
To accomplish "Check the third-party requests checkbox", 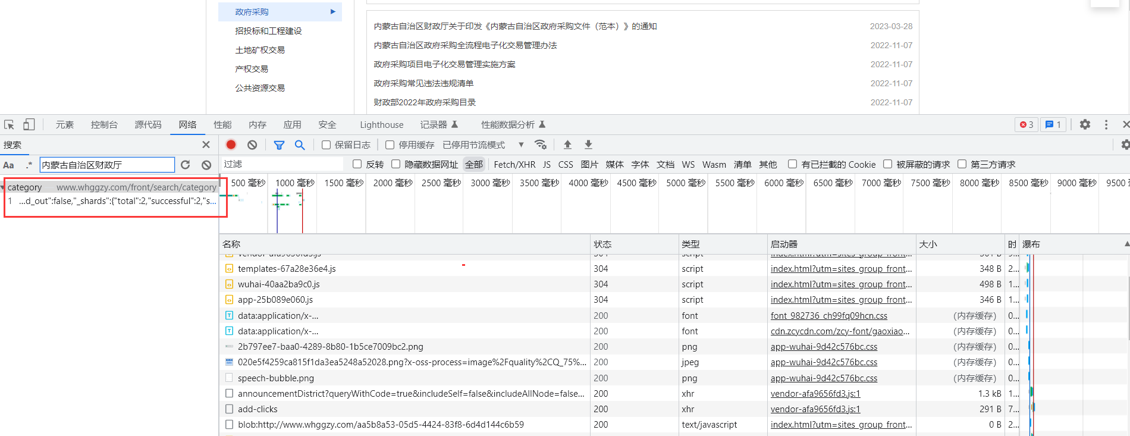I will click(x=962, y=164).
